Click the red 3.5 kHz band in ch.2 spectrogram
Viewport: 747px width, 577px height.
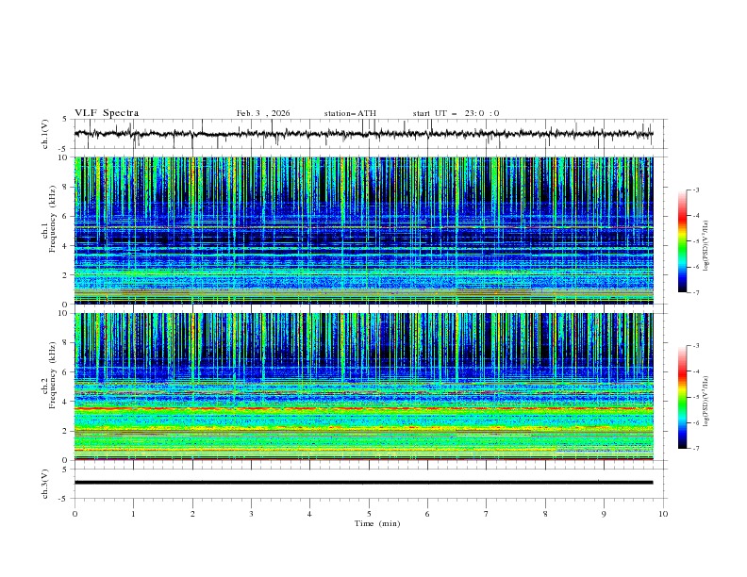(364, 408)
